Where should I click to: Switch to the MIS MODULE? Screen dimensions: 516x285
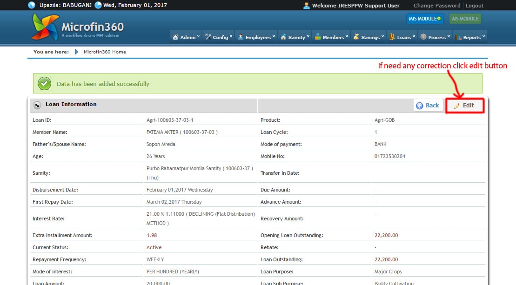tap(425, 19)
